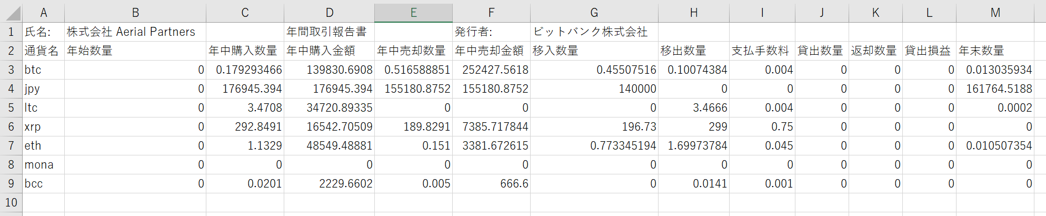Click header cell 返却数量
This screenshot has width=1046, height=216.
tap(875, 51)
